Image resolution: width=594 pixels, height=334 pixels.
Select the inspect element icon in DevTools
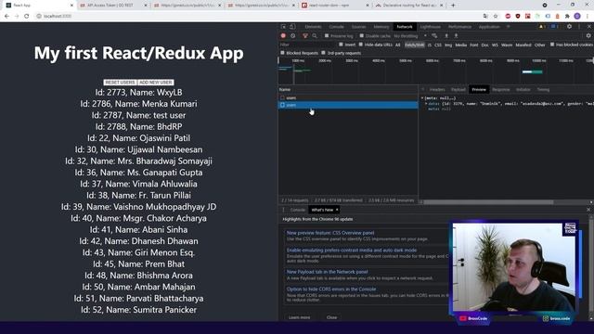[x=283, y=27]
